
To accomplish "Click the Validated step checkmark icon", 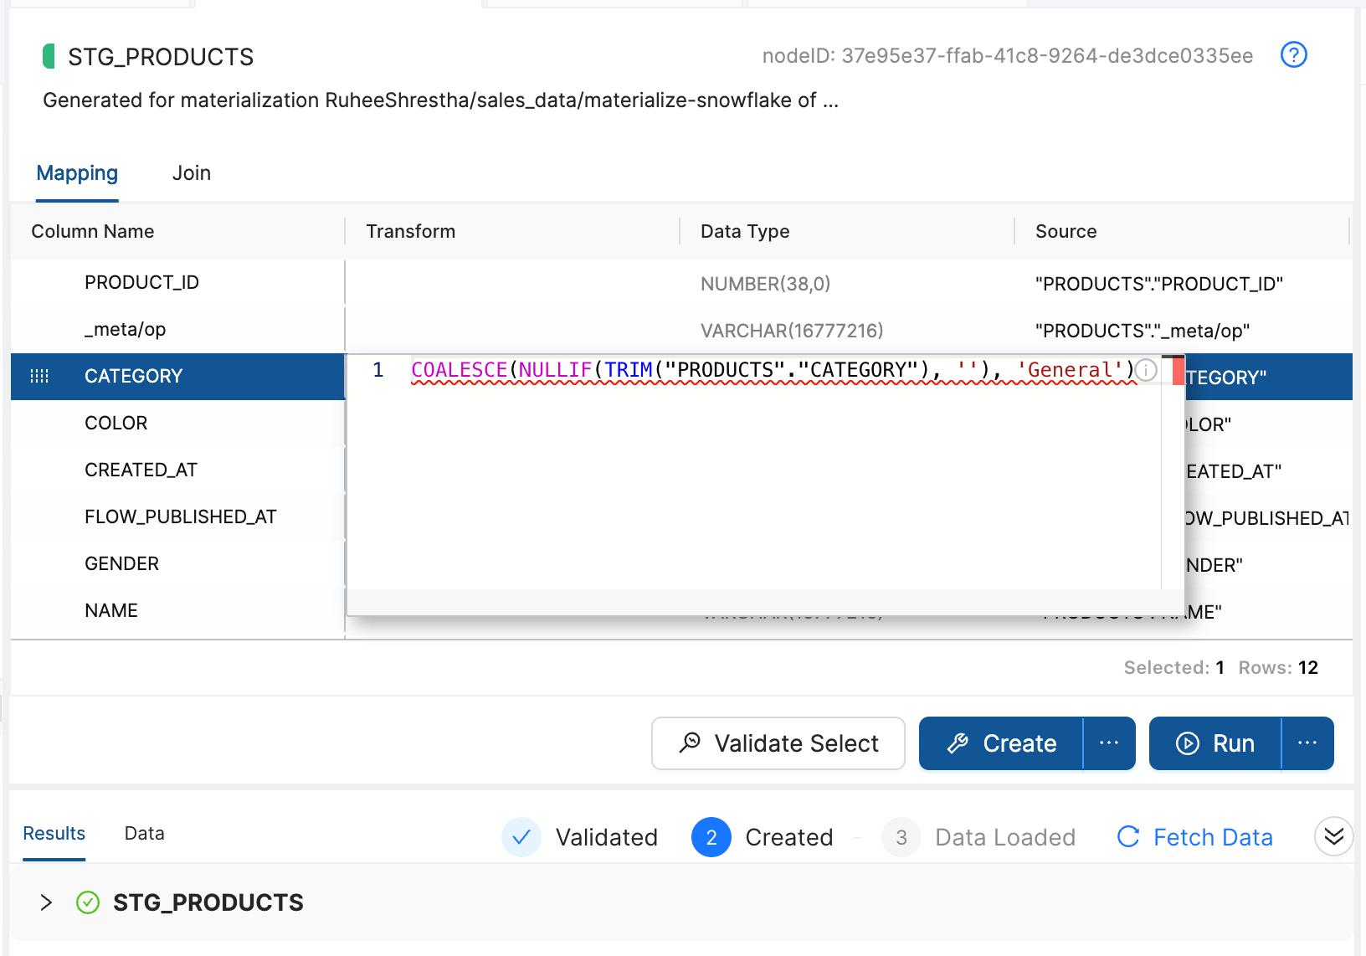I will coord(521,837).
